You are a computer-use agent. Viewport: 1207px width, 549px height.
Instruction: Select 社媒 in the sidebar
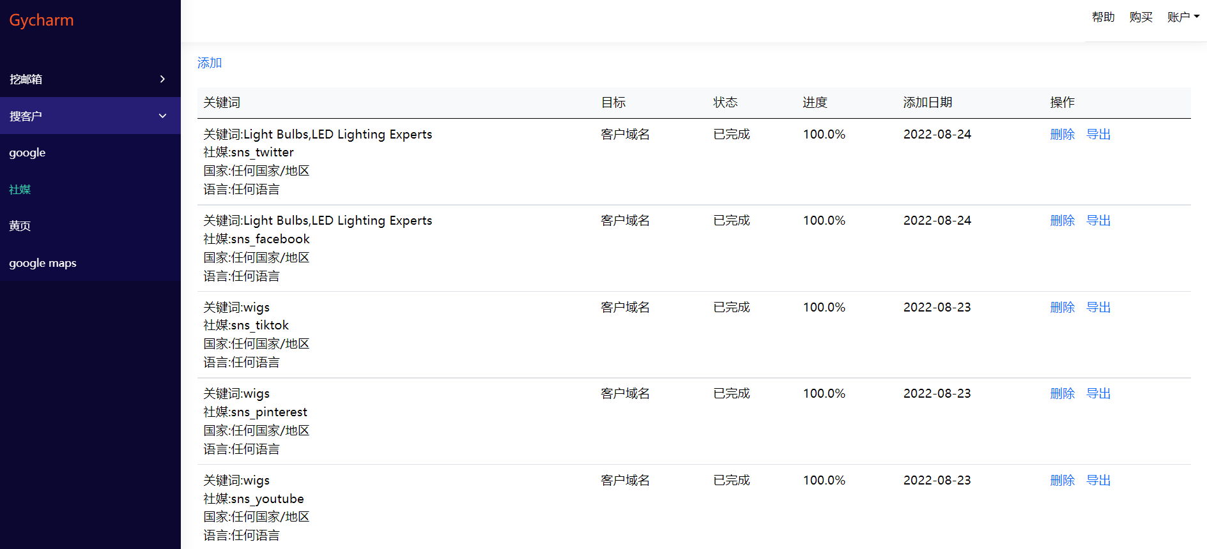pyautogui.click(x=20, y=190)
